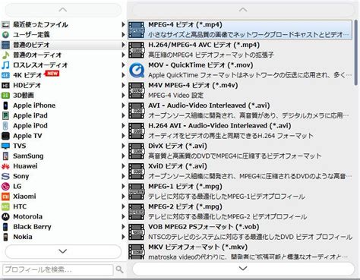This screenshot has width=360, height=280.
Task: Click the user-defined globe icon
Action: coord(5,35)
